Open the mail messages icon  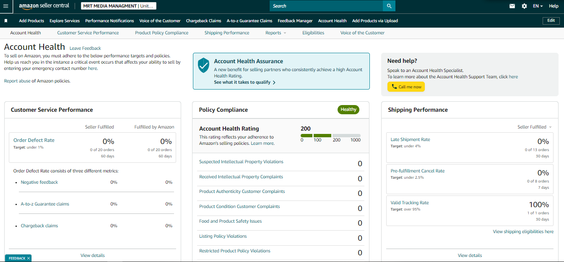512,6
